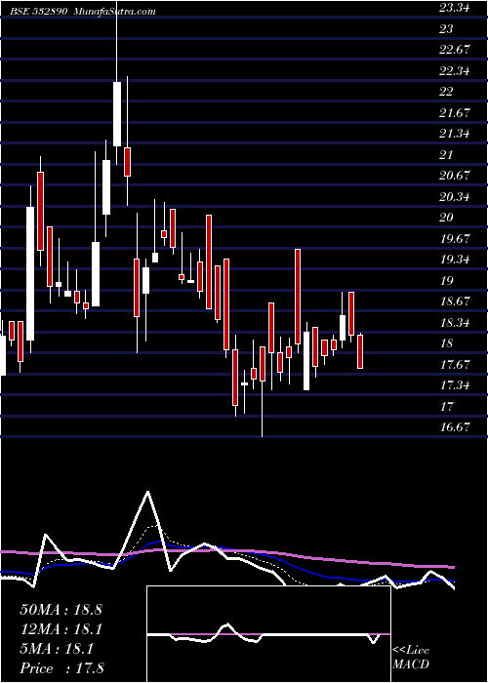The width and height of the screenshot is (488, 683).
Task: Click the MunafaSutra.com watermark text
Action: pos(115,12)
